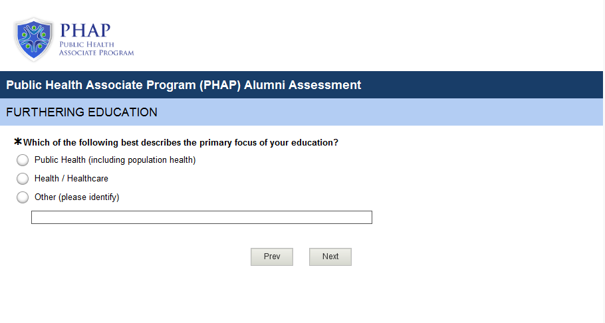The height and width of the screenshot is (323, 605).
Task: Go back with the Prev button
Action: [x=272, y=257]
